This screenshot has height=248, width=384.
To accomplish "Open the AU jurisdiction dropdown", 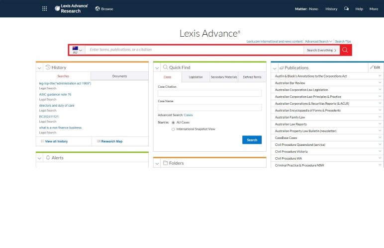I will click(78, 50).
